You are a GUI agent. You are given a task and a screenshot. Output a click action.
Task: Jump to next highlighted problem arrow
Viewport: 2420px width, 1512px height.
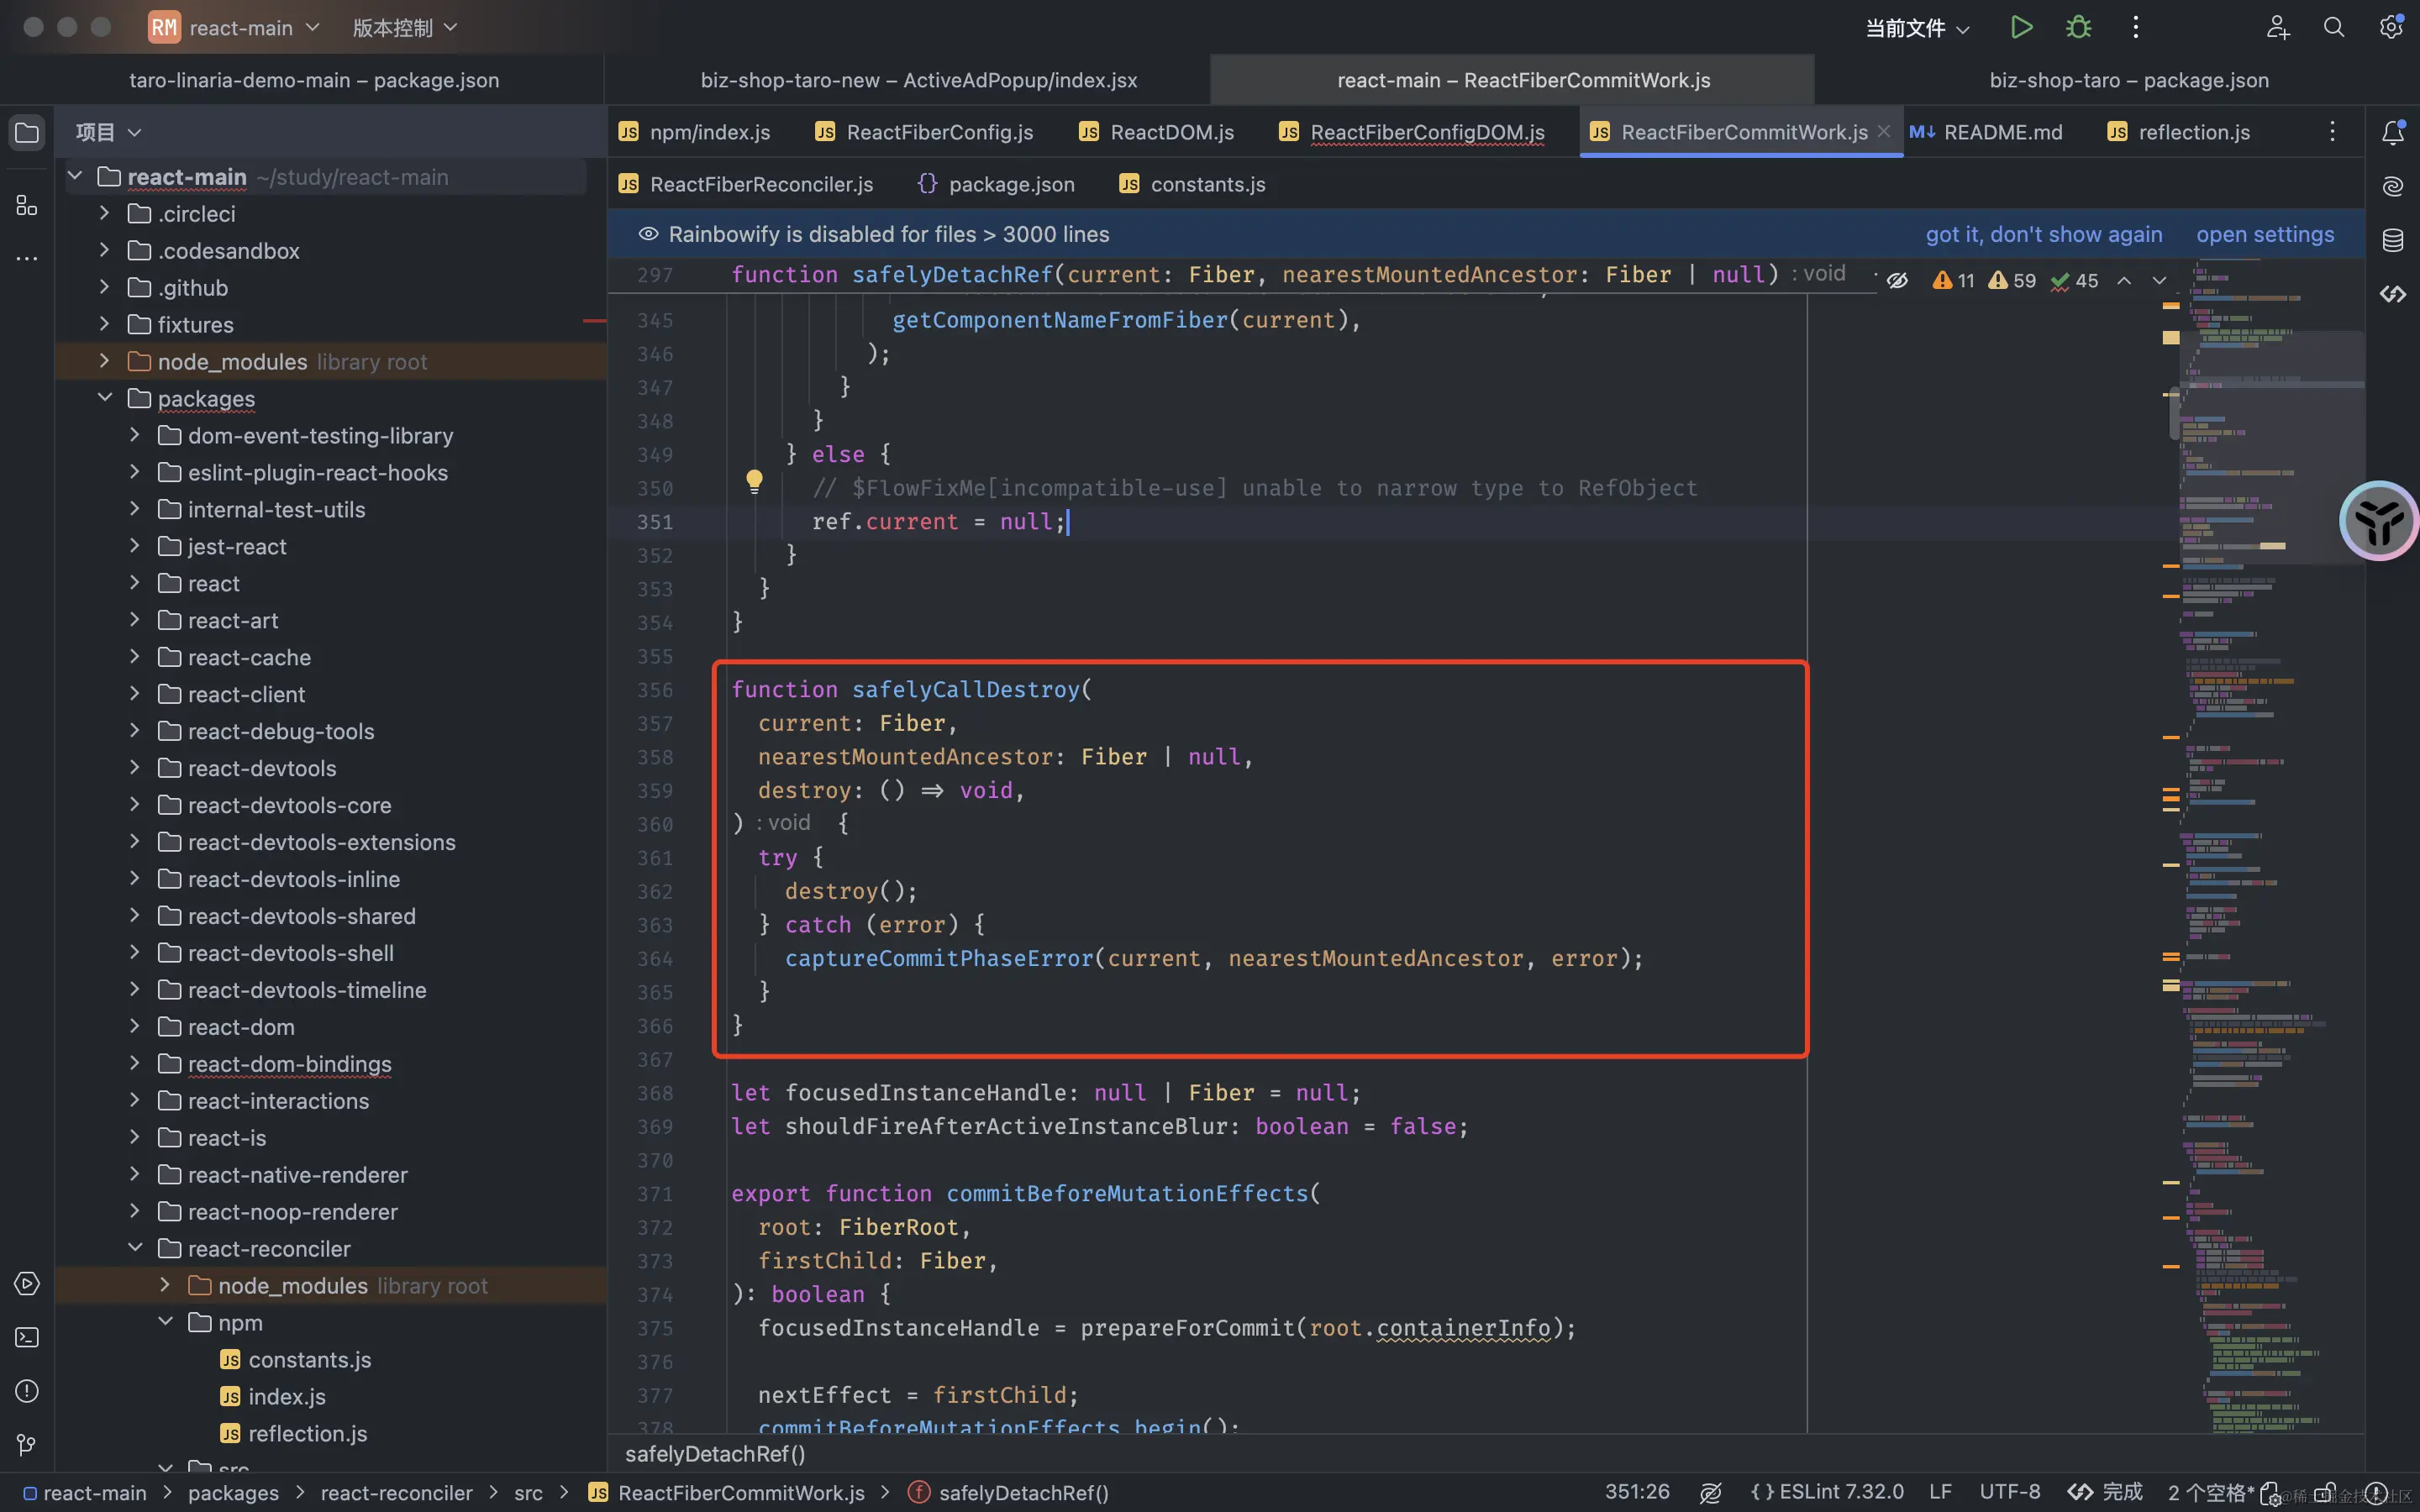coord(2159,281)
